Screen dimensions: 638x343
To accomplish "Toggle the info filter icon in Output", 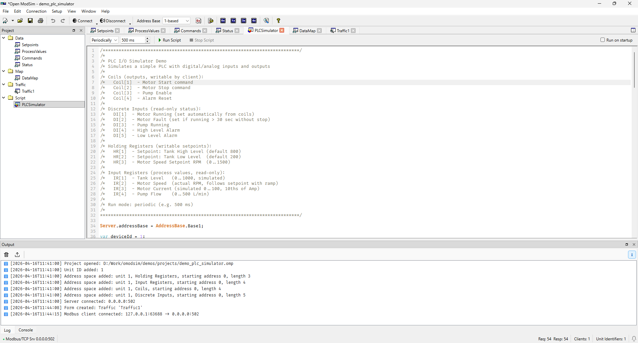I will [632, 255].
